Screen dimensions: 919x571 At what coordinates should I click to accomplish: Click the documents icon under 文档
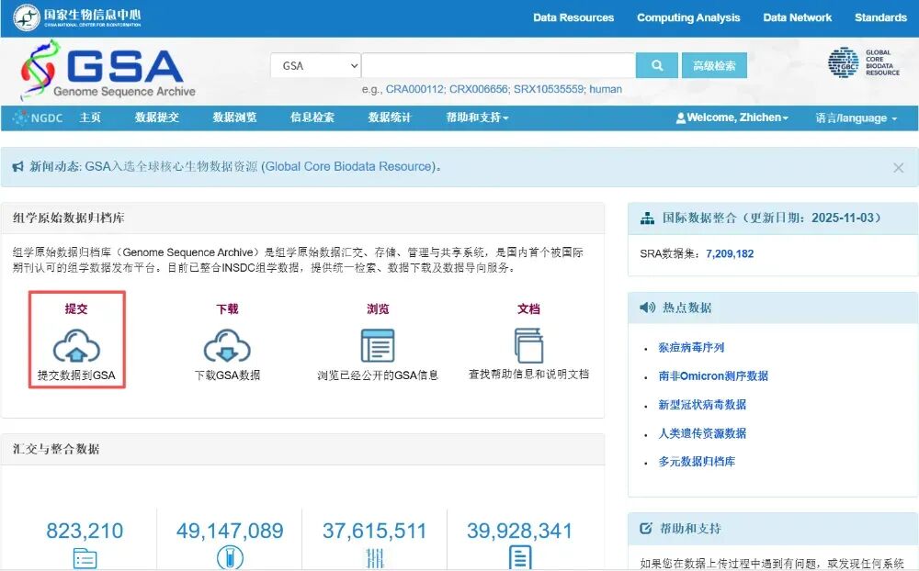(x=528, y=345)
